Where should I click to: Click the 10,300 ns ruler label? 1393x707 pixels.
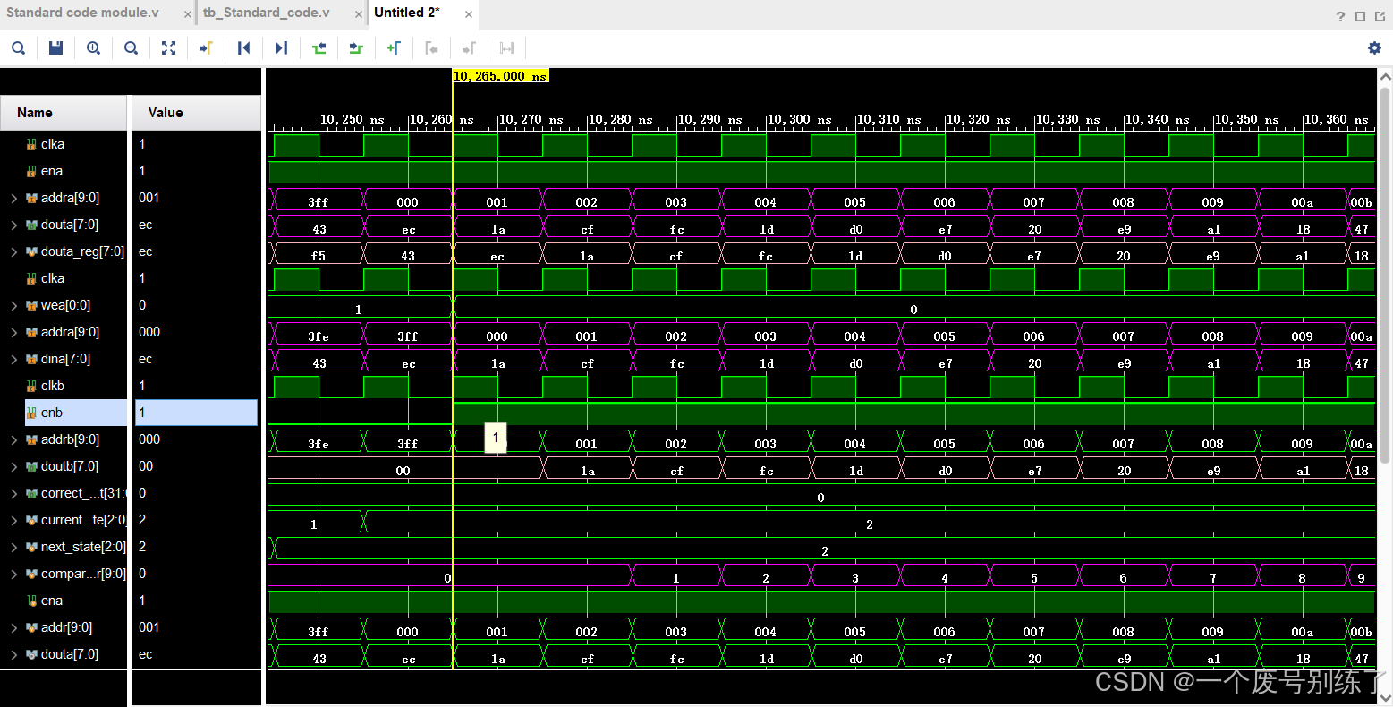coord(800,119)
